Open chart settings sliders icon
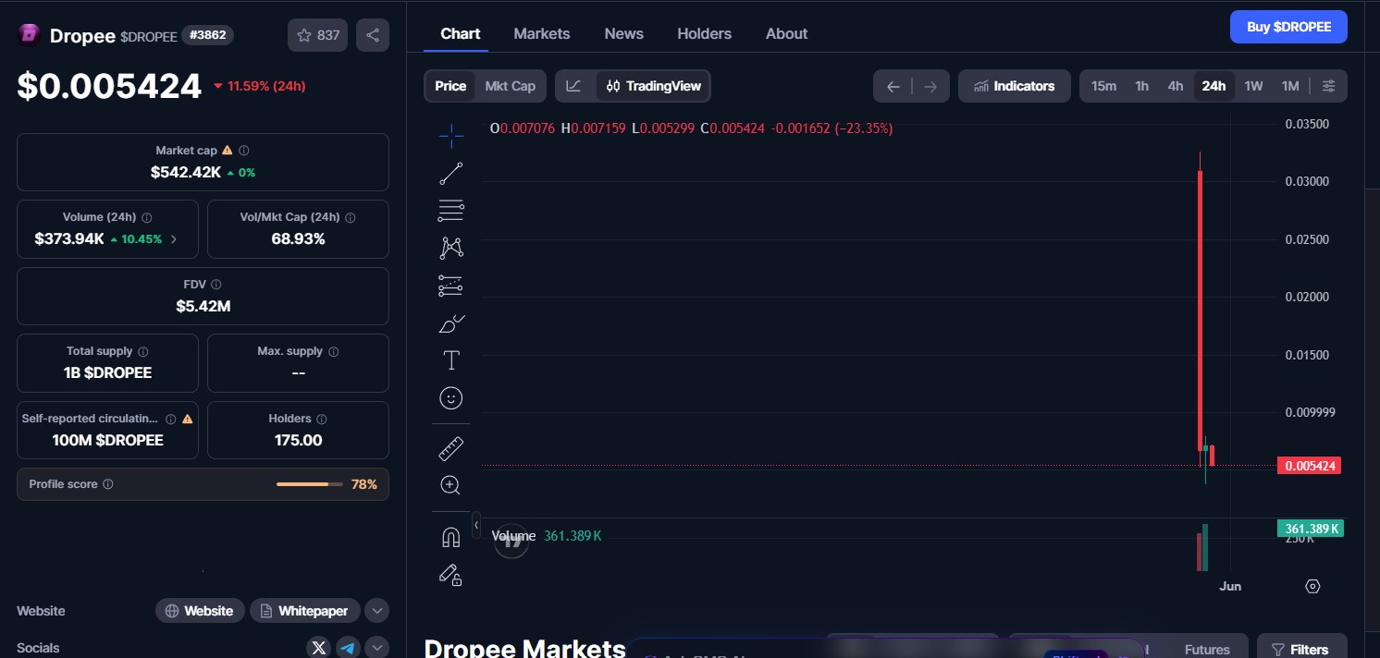Screen dimensions: 1380x658 pyautogui.click(x=1328, y=86)
